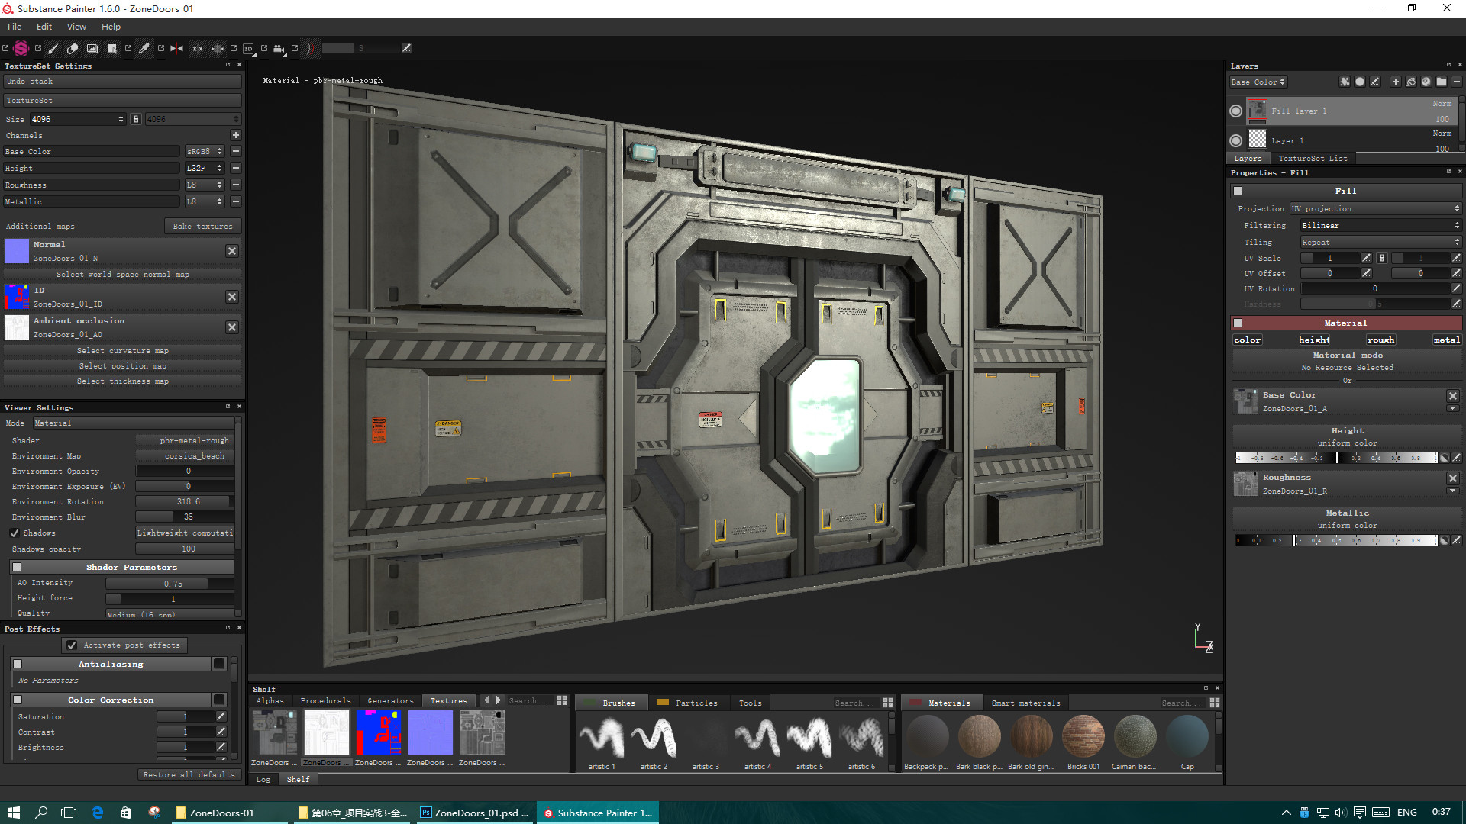Activate the symmetry tool in the toolbar
1466x824 pixels.
click(x=176, y=48)
